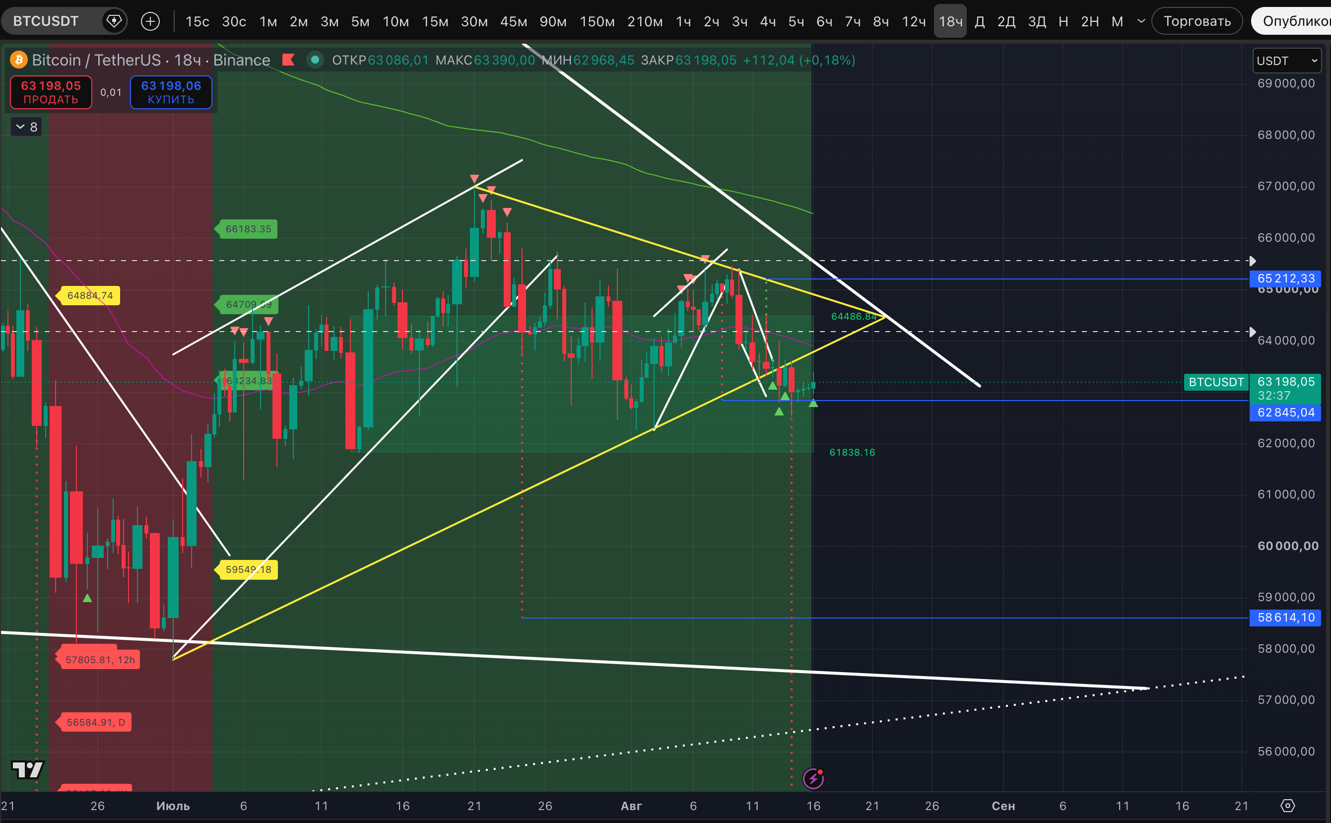Image resolution: width=1331 pixels, height=823 pixels.
Task: Click the diamond icon next to BTCUSDT
Action: coord(114,21)
